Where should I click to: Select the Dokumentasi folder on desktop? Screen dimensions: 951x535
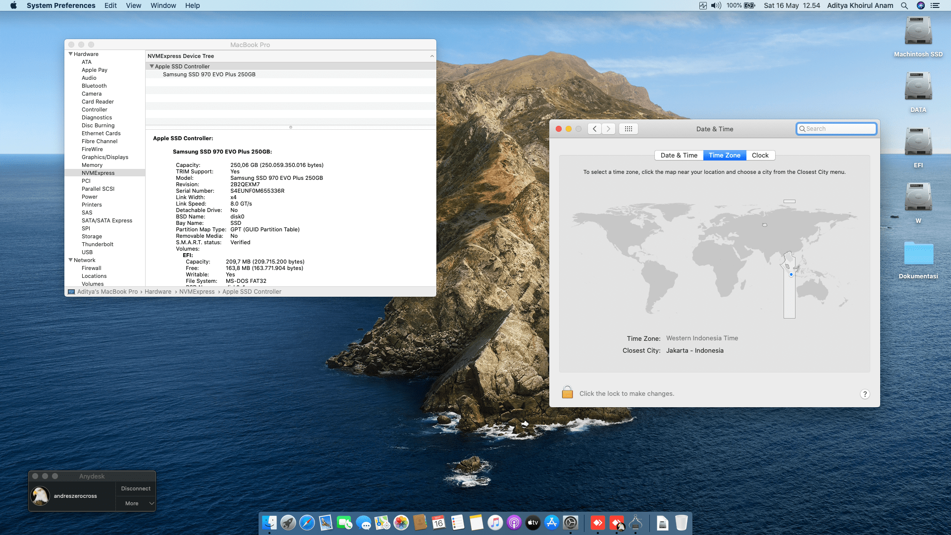click(918, 260)
